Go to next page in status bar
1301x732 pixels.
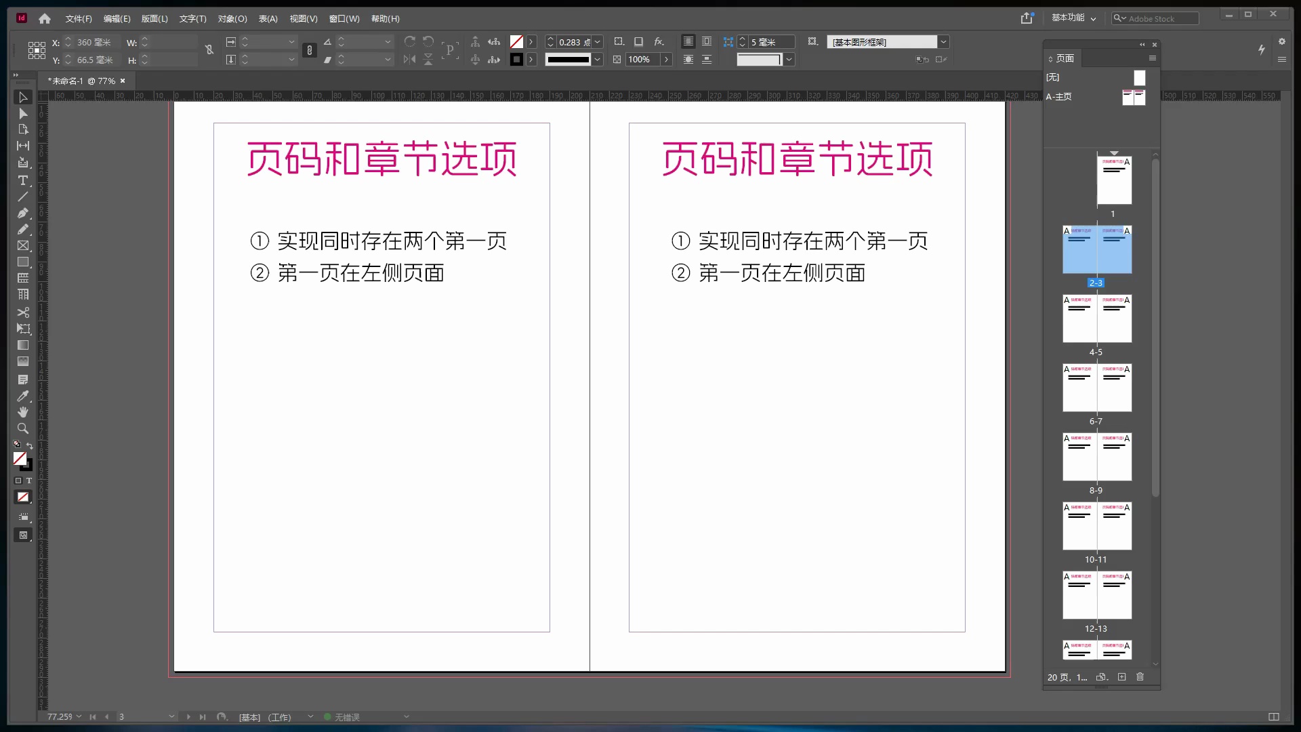[x=188, y=716]
